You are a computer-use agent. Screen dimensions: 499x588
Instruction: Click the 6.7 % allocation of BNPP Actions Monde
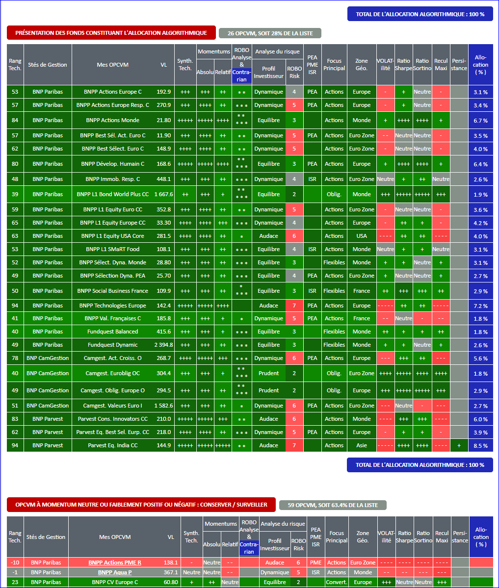481,120
